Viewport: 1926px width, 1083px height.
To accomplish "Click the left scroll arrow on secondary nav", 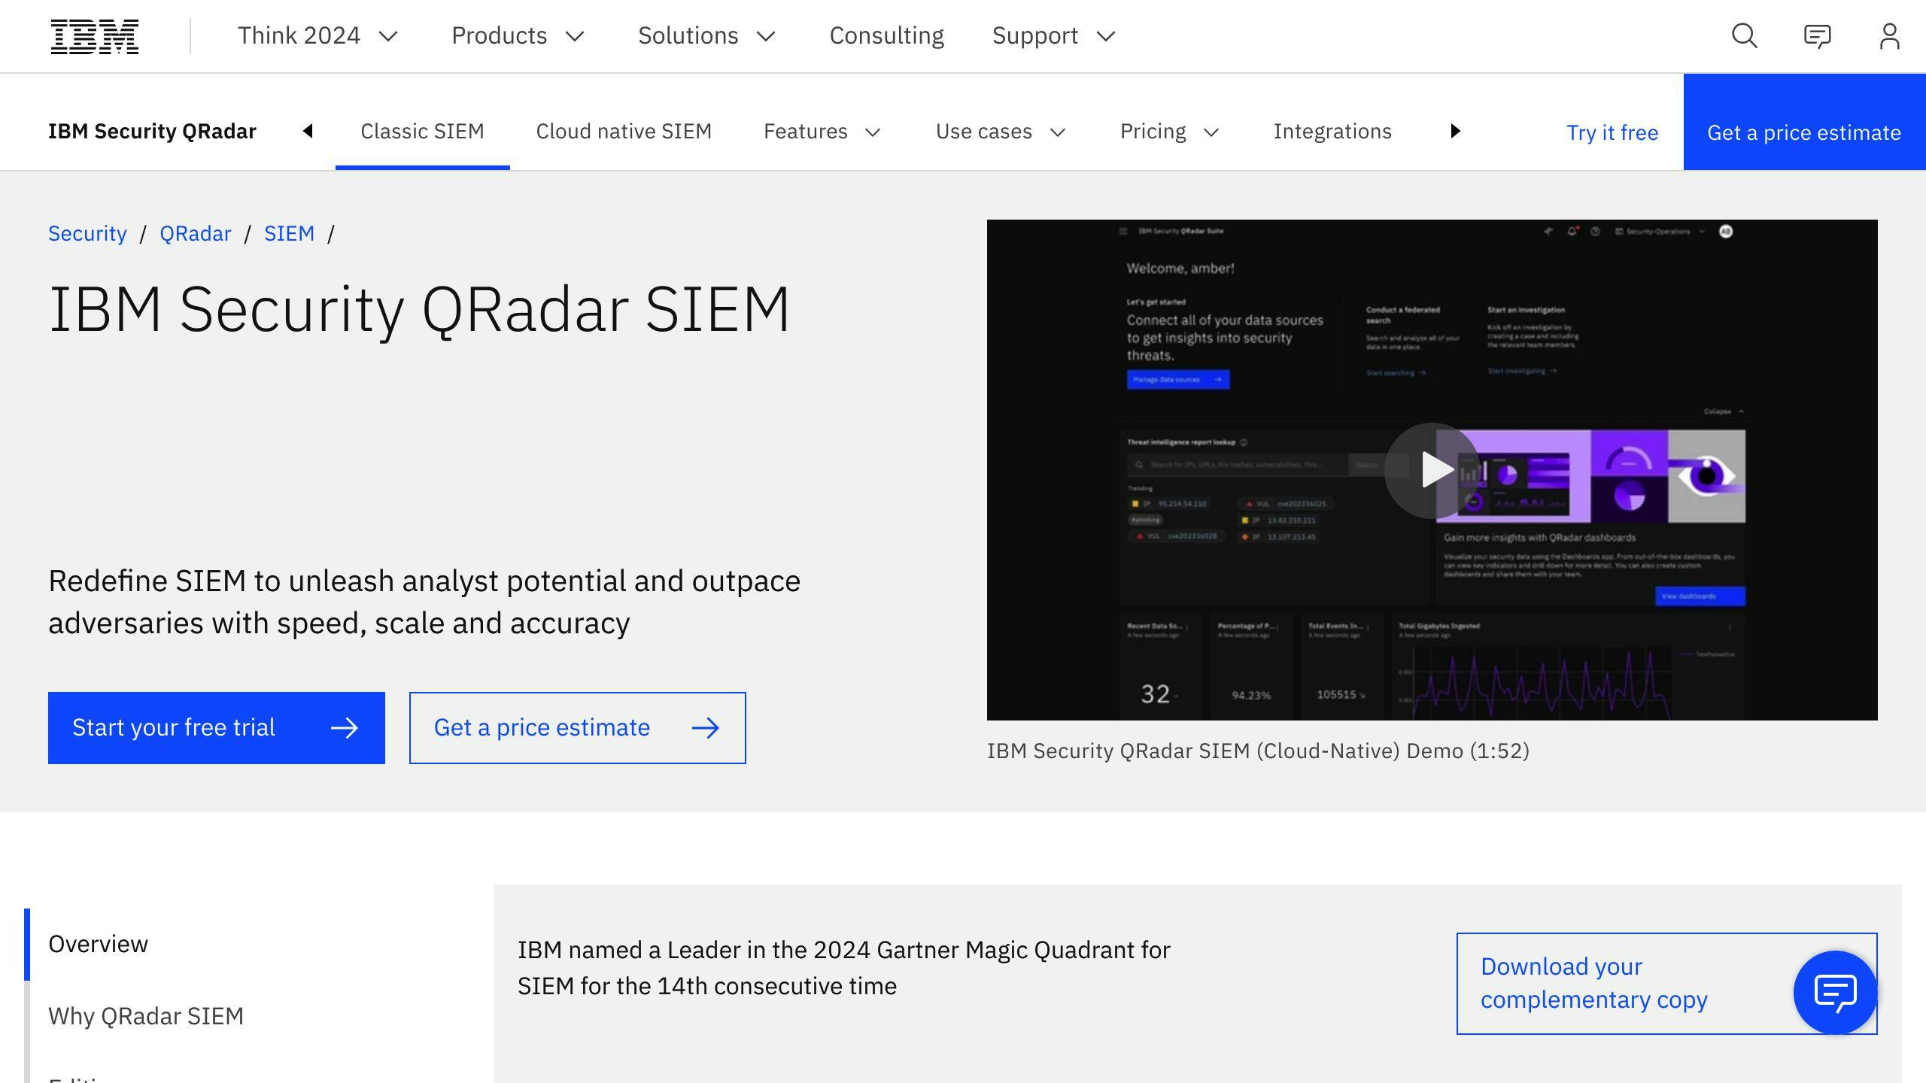I will click(x=307, y=131).
